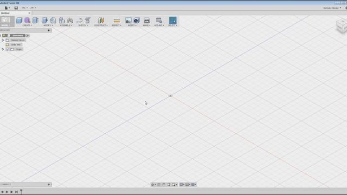This screenshot has height=195, width=347.
Task: Skip to timeline end
Action: tap(16, 192)
